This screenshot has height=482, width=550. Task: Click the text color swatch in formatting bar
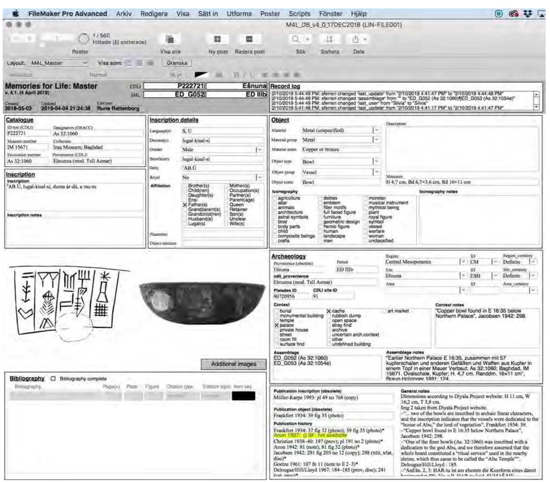(x=201, y=74)
